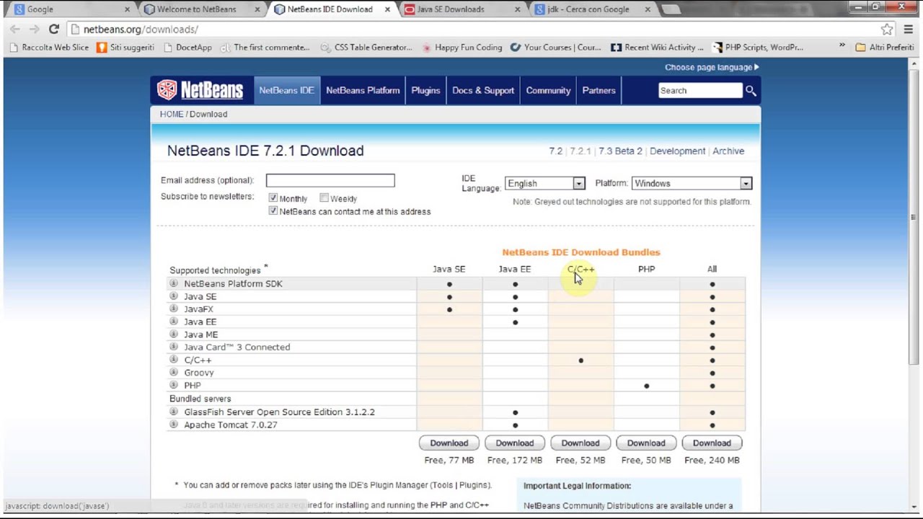The image size is (923, 519).
Task: Click the HOME breadcrumb link
Action: point(172,114)
